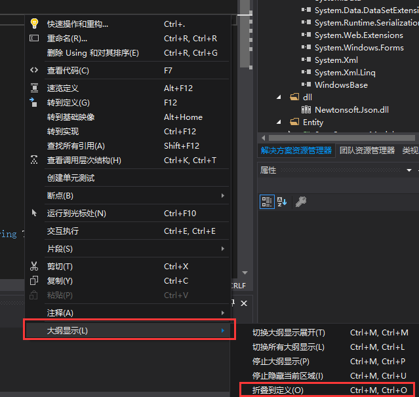Open the 属性 panel window options dropdown

coord(409,170)
